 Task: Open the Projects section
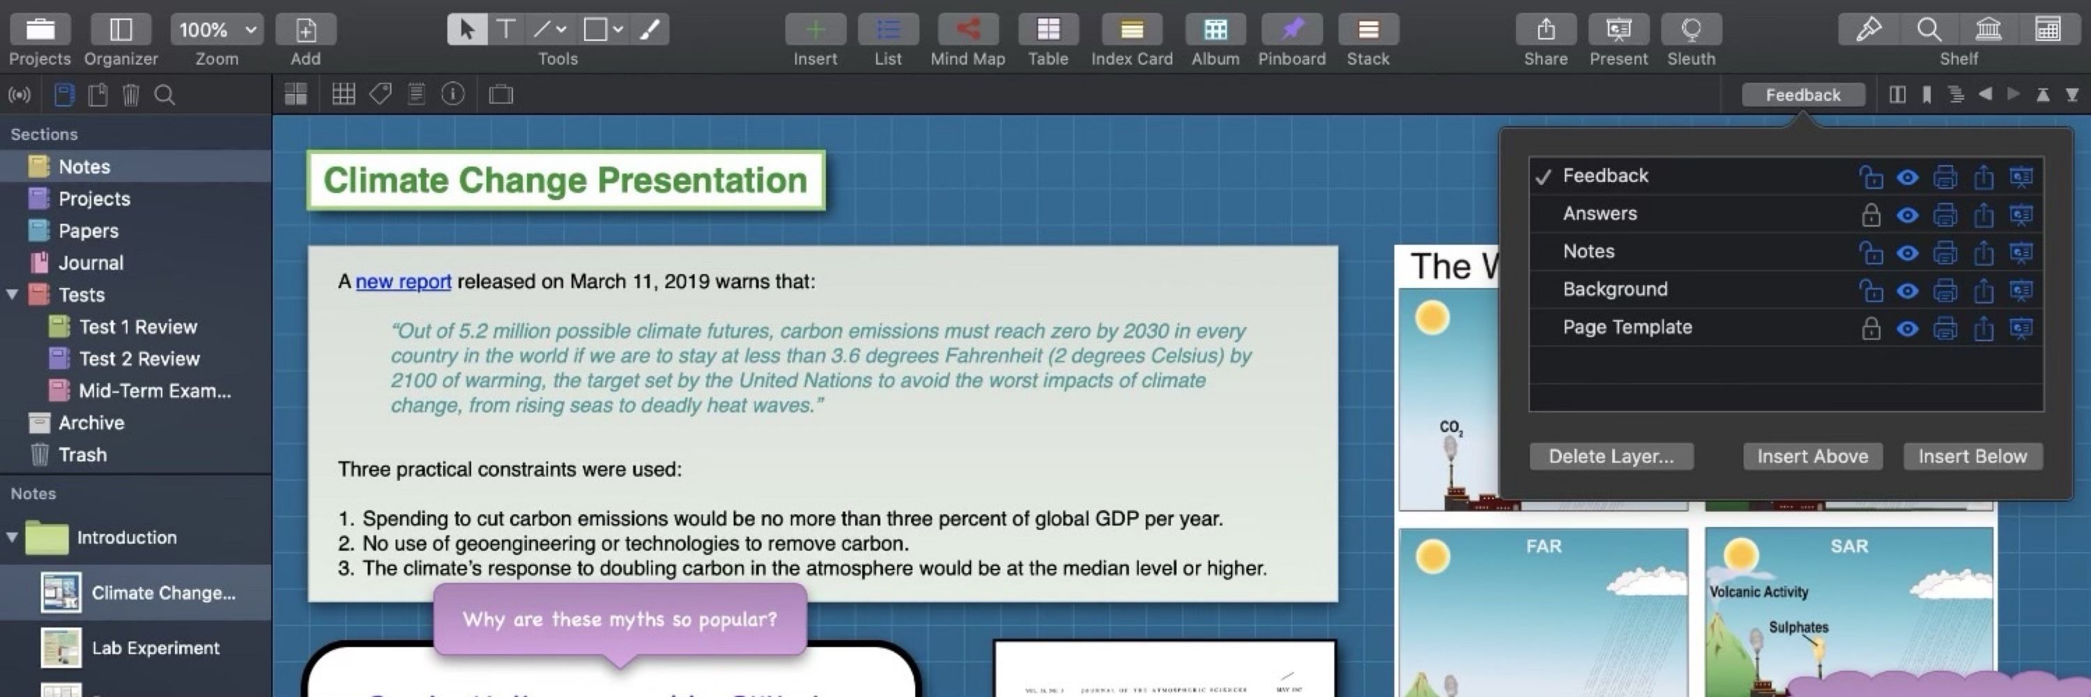pos(135,198)
